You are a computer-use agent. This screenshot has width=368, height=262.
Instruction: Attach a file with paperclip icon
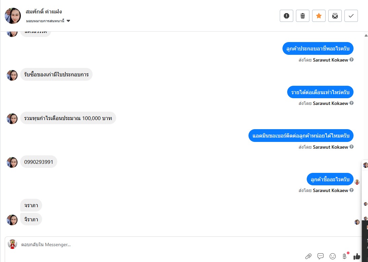tap(308, 256)
